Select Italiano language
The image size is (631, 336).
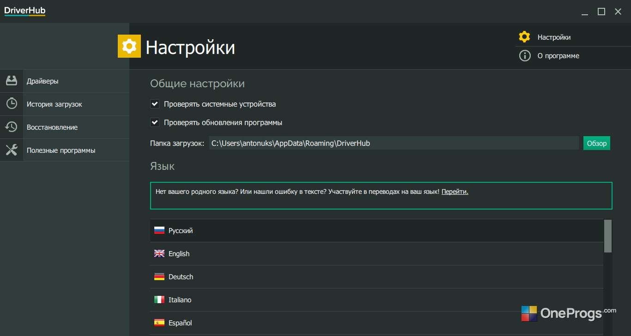(x=376, y=300)
